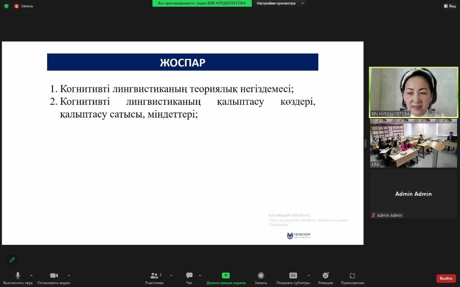Stop camera with Остановить видео
Image resolution: width=460 pixels, height=287 pixels.
(54, 278)
